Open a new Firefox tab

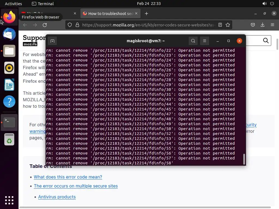146,14
